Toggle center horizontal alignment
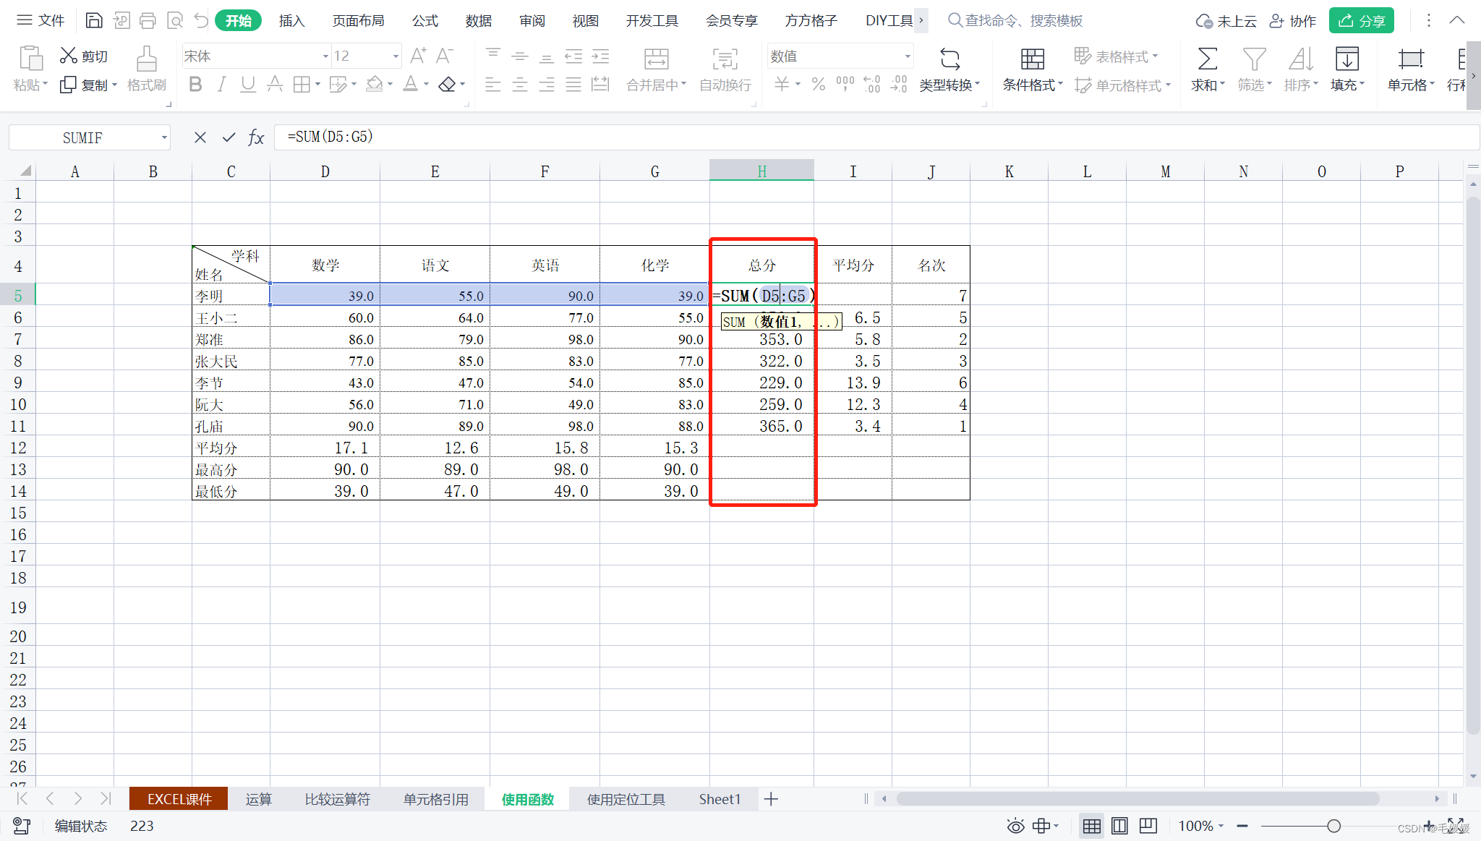Screen dimensions: 1481x841 519,85
